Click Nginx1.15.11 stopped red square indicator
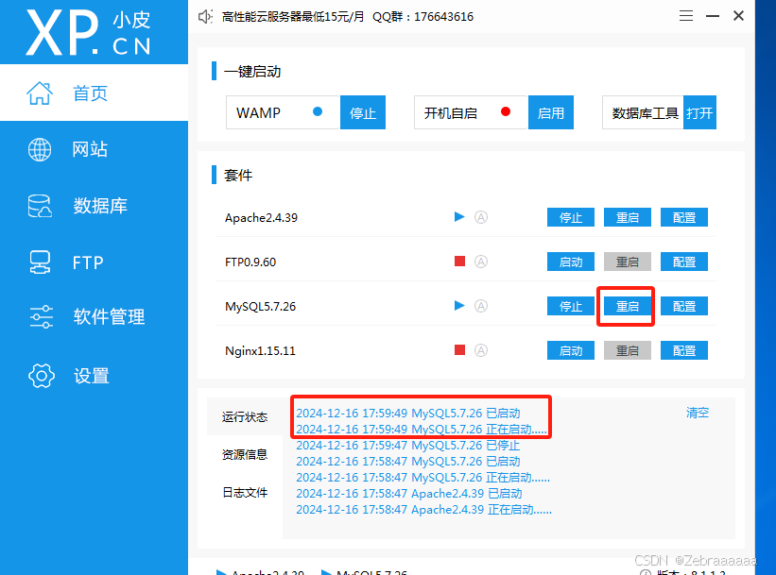776x575 pixels. (x=459, y=350)
